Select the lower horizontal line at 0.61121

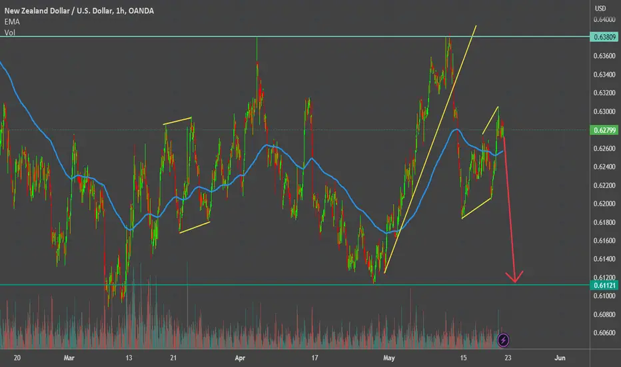point(295,285)
